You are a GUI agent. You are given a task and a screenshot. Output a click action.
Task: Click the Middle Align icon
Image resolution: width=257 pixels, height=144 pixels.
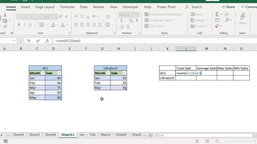(x=82, y=16)
